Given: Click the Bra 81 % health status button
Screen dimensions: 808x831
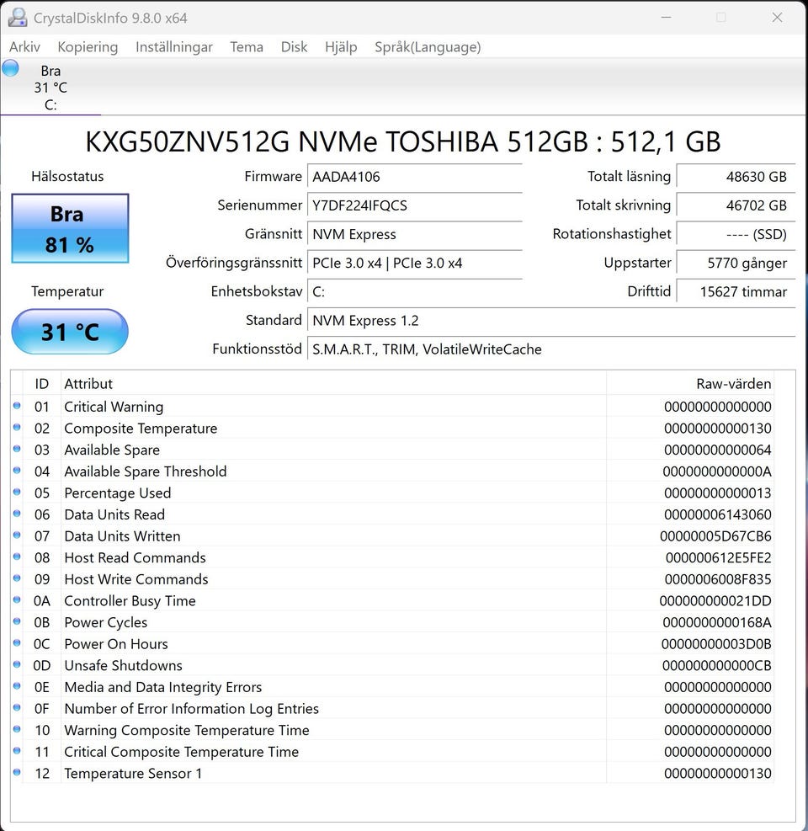Looking at the screenshot, I should pos(70,228).
